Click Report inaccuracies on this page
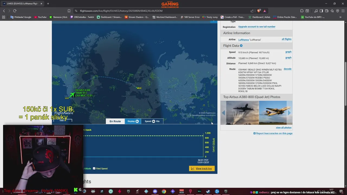The height and width of the screenshot is (195, 347). click(x=273, y=133)
